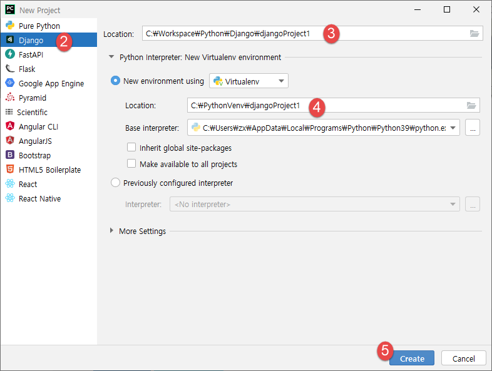Image resolution: width=492 pixels, height=371 pixels.
Task: Click the Pure Python snake icon
Action: coord(10,25)
